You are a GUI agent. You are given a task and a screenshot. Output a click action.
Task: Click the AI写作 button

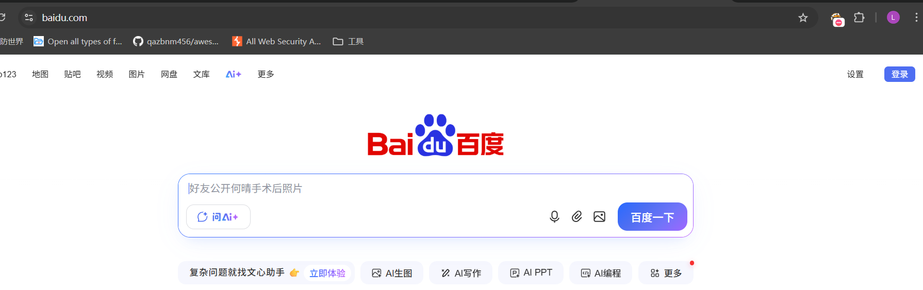[x=460, y=273]
